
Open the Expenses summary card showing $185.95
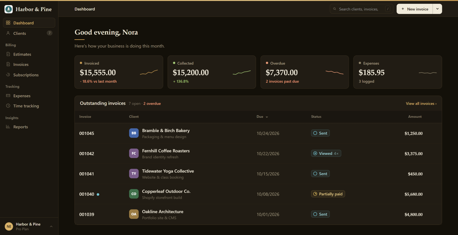[398, 72]
